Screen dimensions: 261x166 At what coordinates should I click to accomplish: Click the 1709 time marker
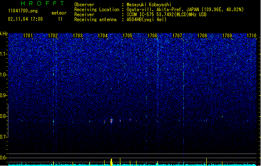coord(227,36)
